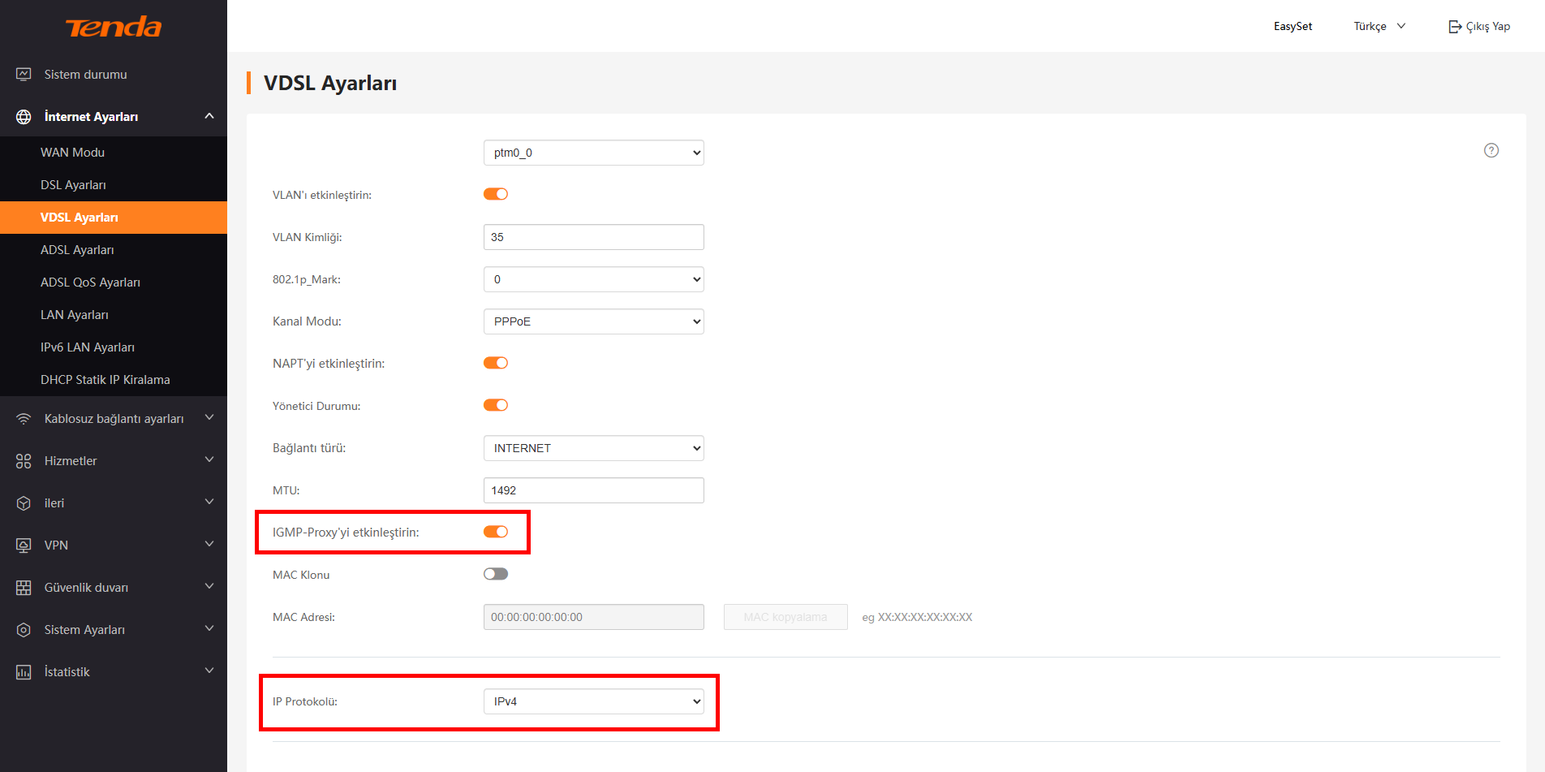The width and height of the screenshot is (1545, 772).
Task: Expand the VPN menu chevron
Action: point(209,545)
